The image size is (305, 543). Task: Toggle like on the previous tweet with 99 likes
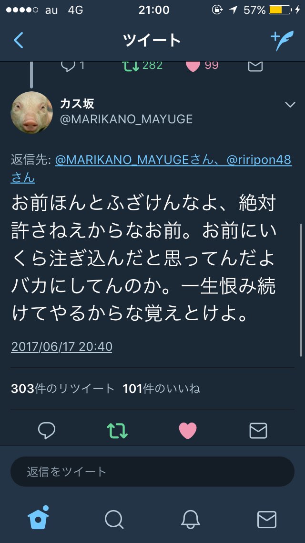(x=193, y=66)
